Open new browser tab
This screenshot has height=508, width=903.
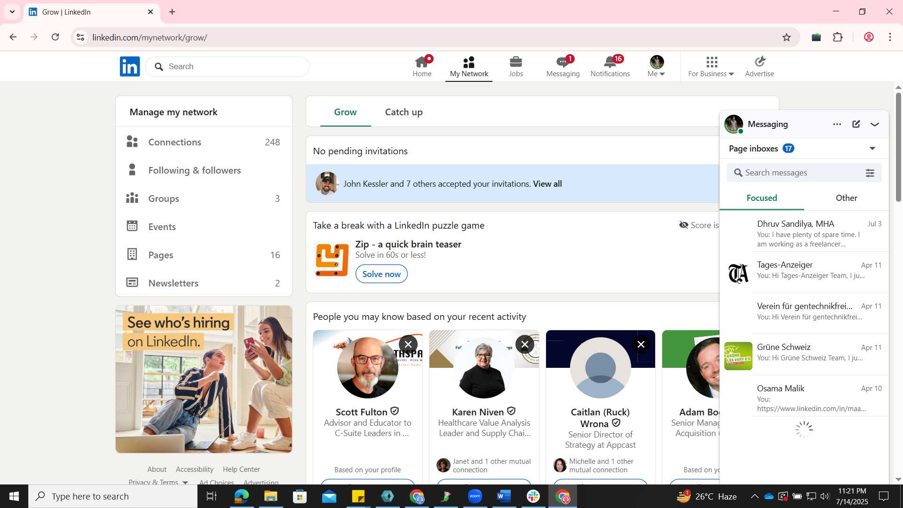click(172, 12)
